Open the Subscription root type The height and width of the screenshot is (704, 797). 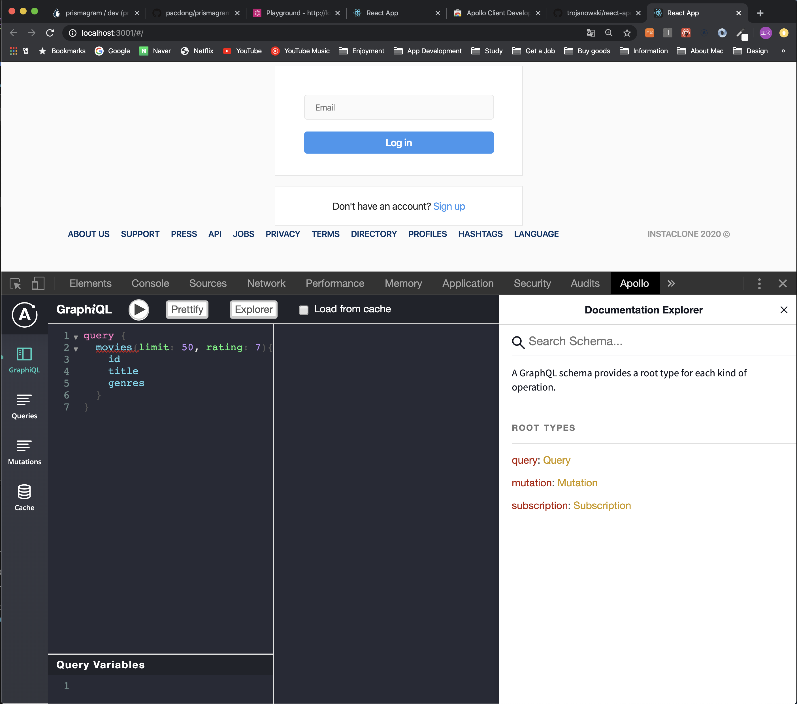602,506
